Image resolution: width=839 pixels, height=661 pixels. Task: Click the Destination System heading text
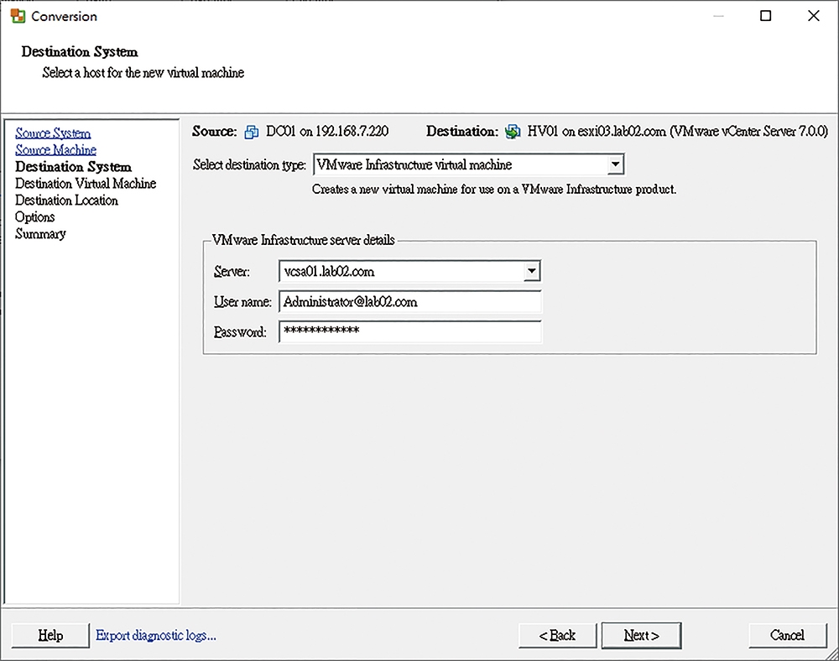click(80, 52)
